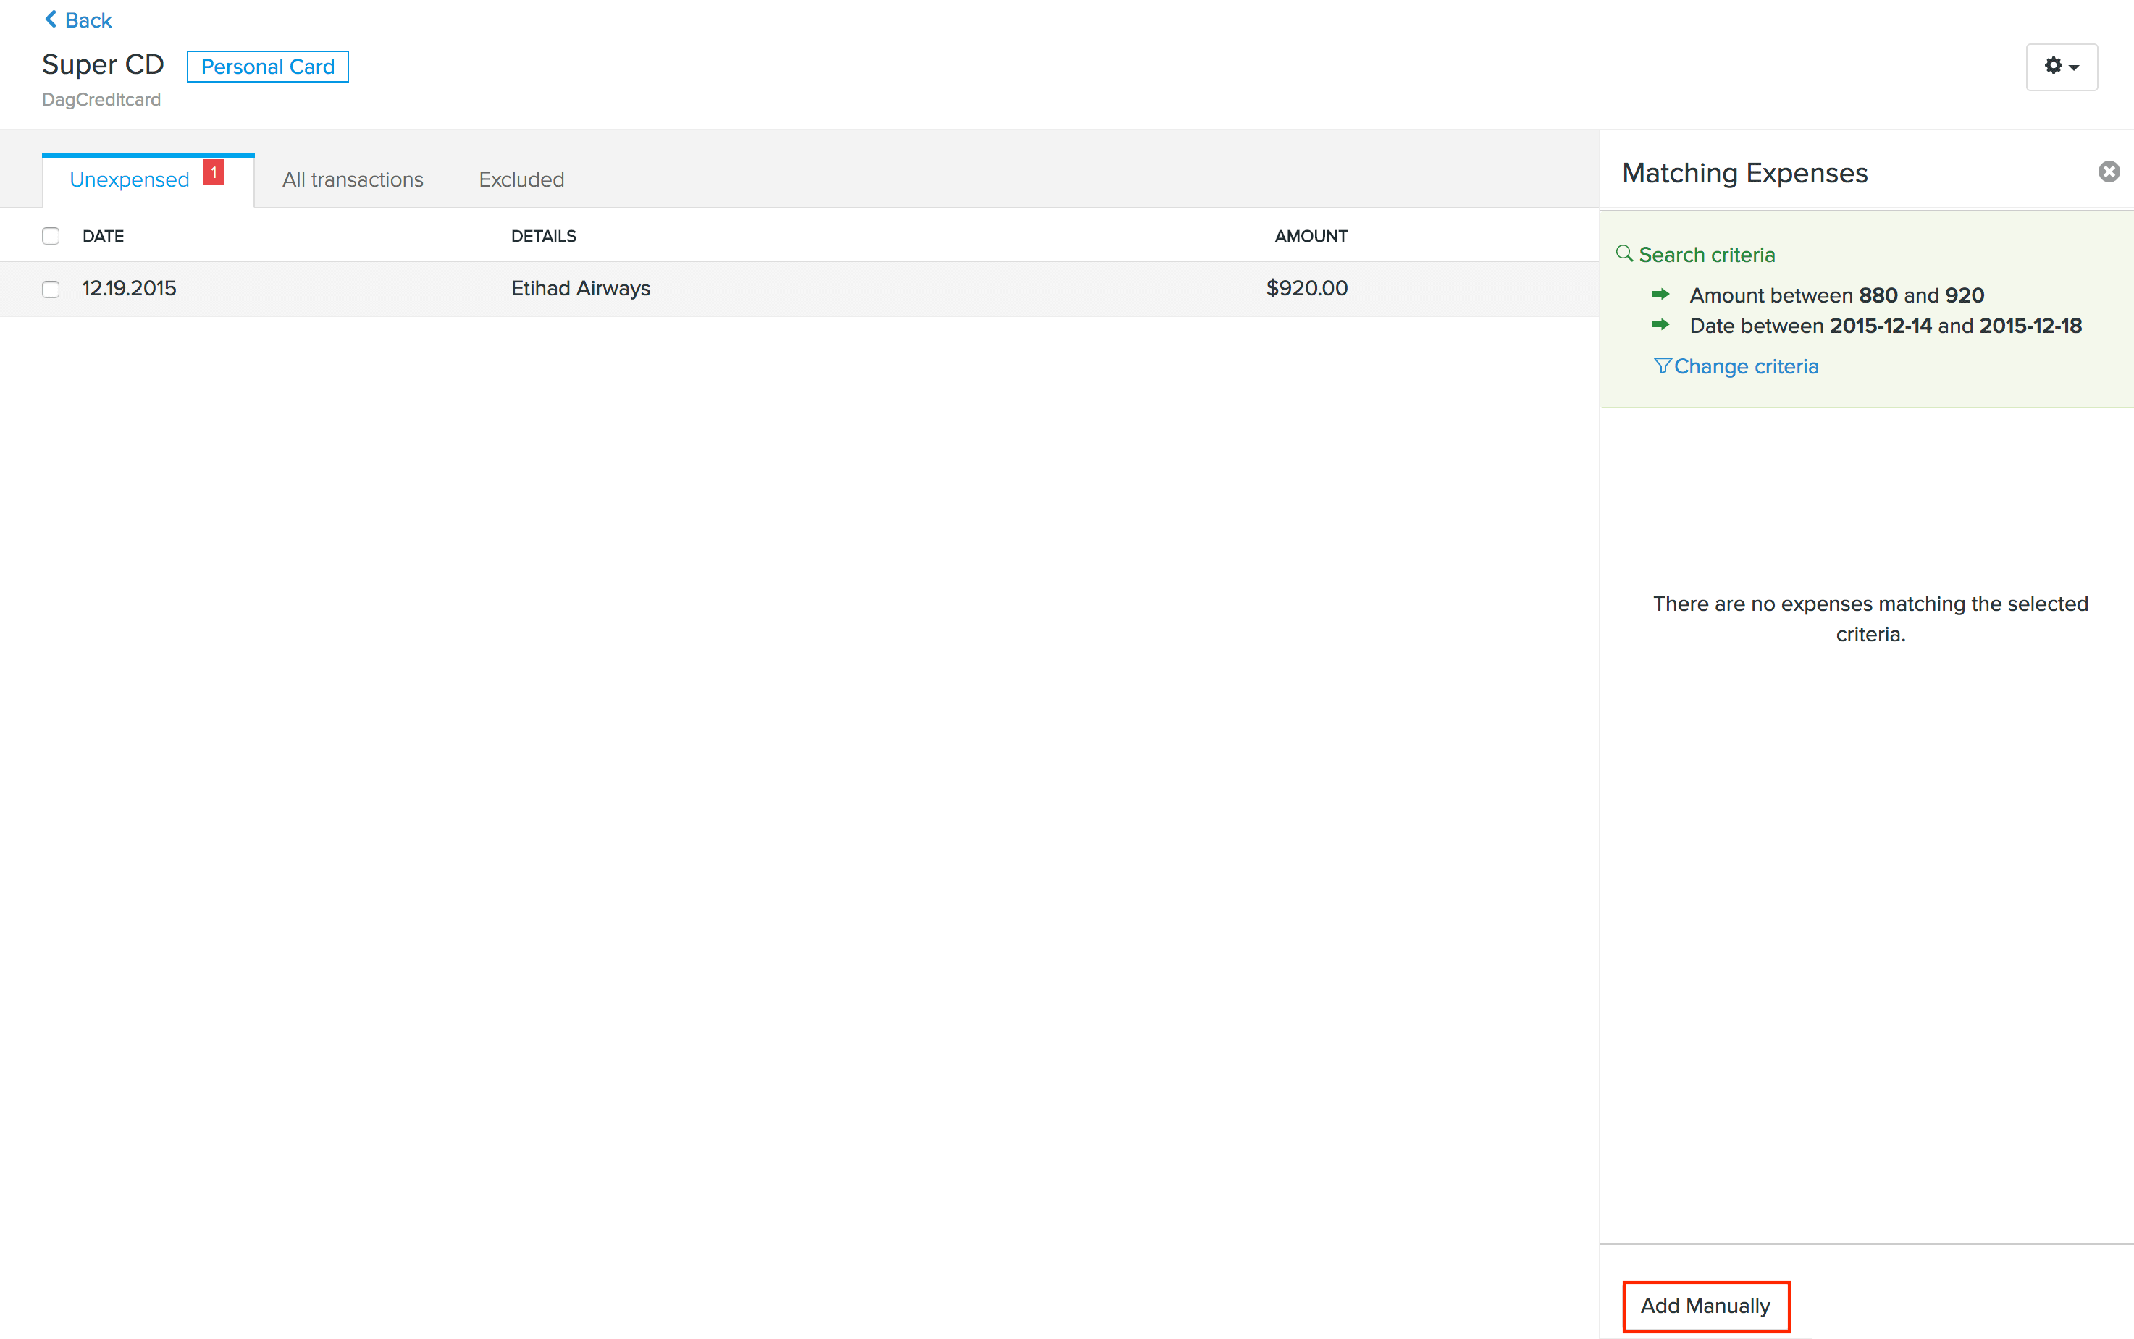Select the Unexpensed tab
The image size is (2134, 1339).
130,179
